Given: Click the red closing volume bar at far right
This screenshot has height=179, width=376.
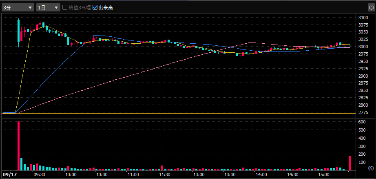Looking at the screenshot, I should tap(349, 163).
